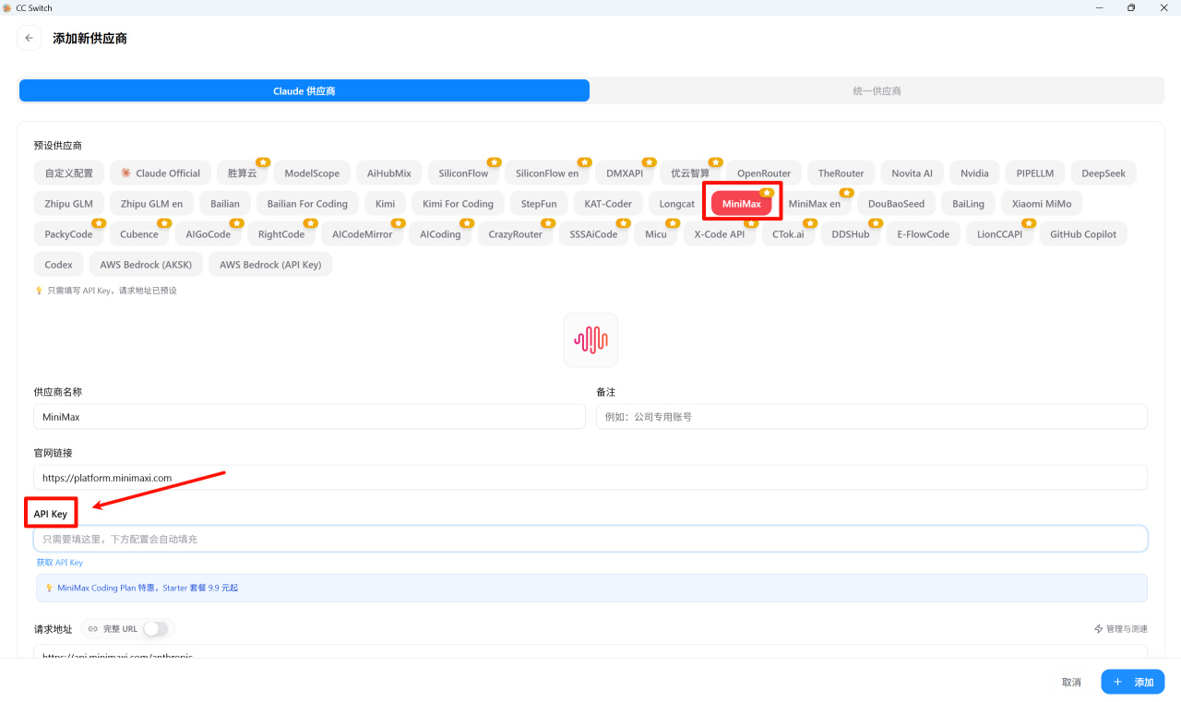1181x702 pixels.
Task: Pick the CTok.ai preset
Action: (788, 234)
